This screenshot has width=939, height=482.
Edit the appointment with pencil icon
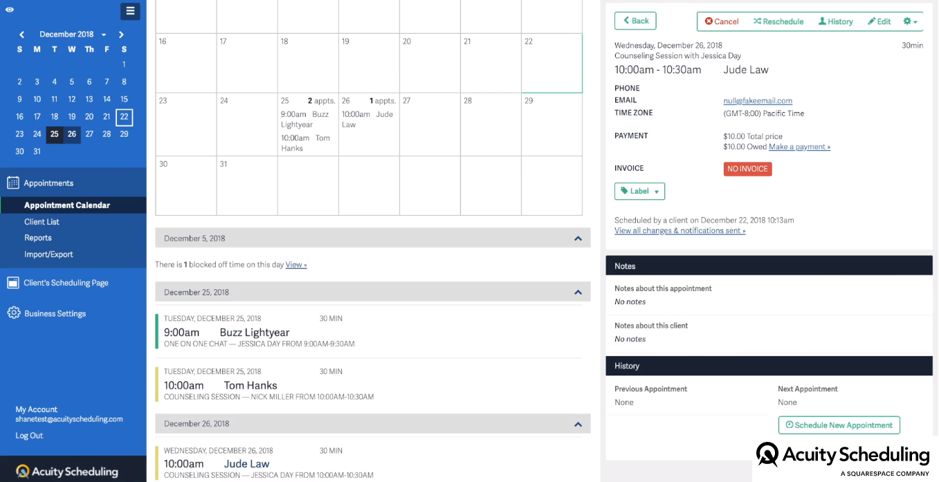879,21
